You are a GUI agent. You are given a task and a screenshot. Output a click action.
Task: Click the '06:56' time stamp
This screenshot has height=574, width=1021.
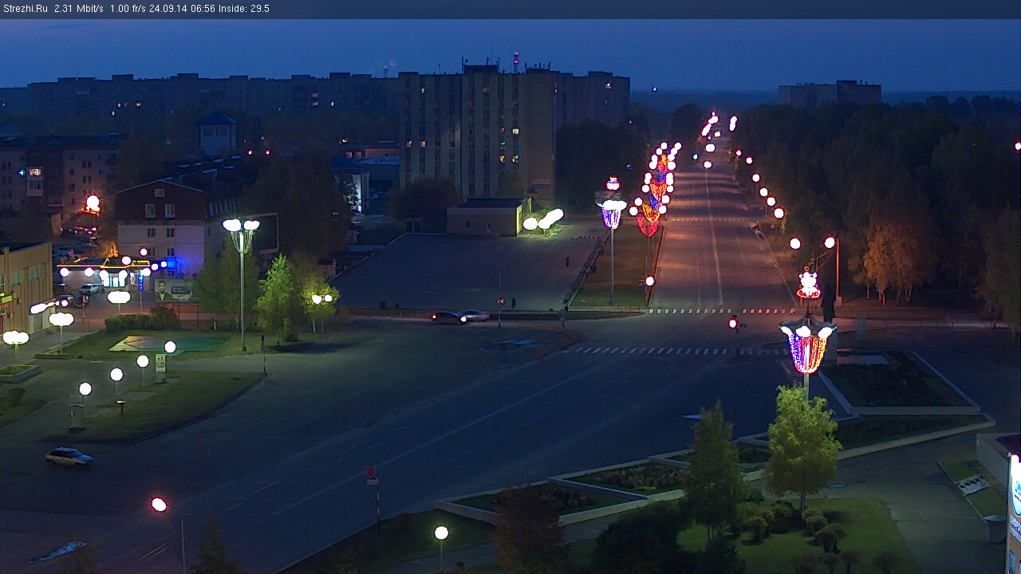(x=203, y=9)
